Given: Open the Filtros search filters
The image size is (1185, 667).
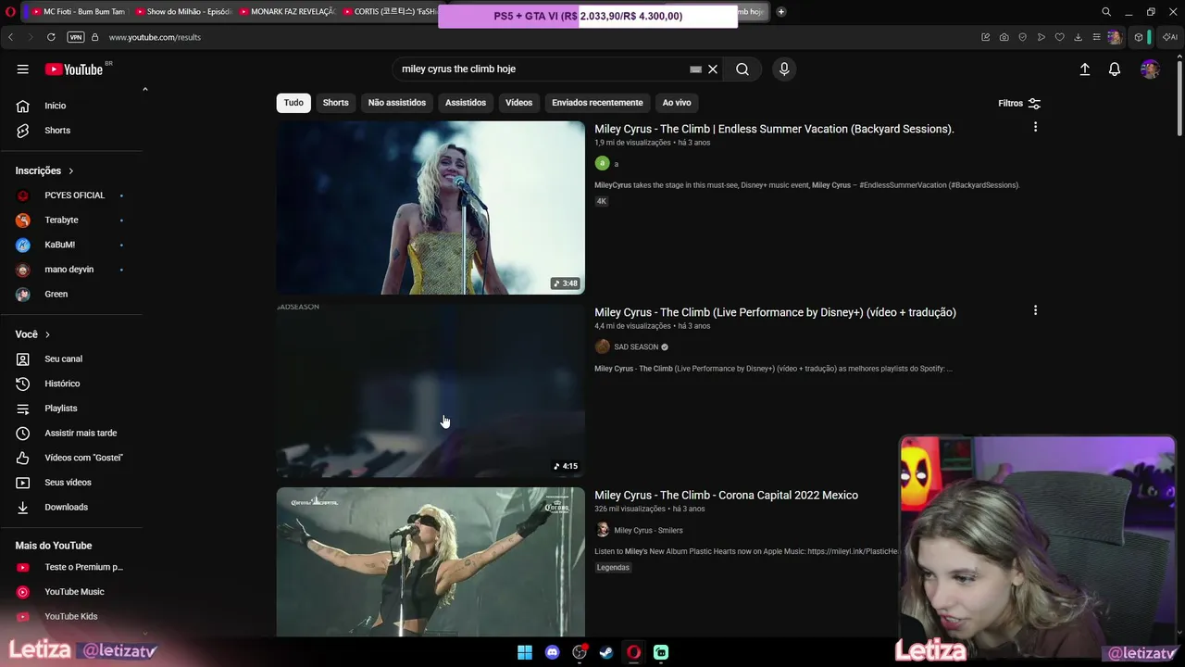Looking at the screenshot, I should coord(1019,104).
